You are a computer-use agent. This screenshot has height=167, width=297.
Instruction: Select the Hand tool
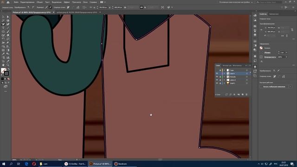pyautogui.click(x=3, y=65)
